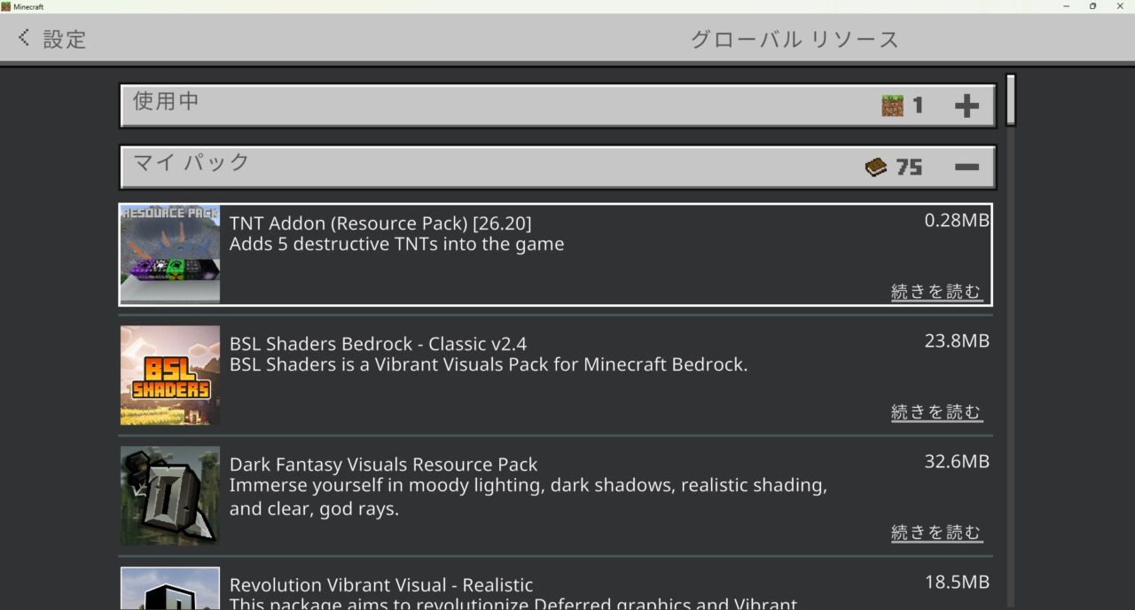Click the 1 active pack count
This screenshot has width=1135, height=610.
point(918,106)
